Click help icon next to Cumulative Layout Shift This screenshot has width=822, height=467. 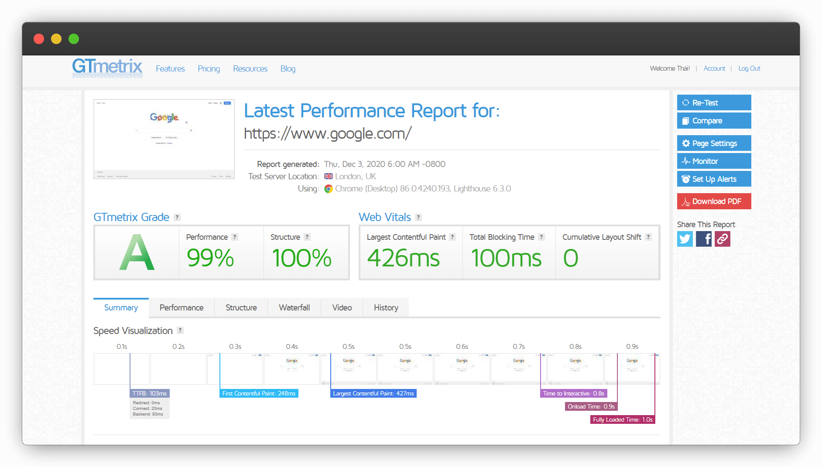648,237
